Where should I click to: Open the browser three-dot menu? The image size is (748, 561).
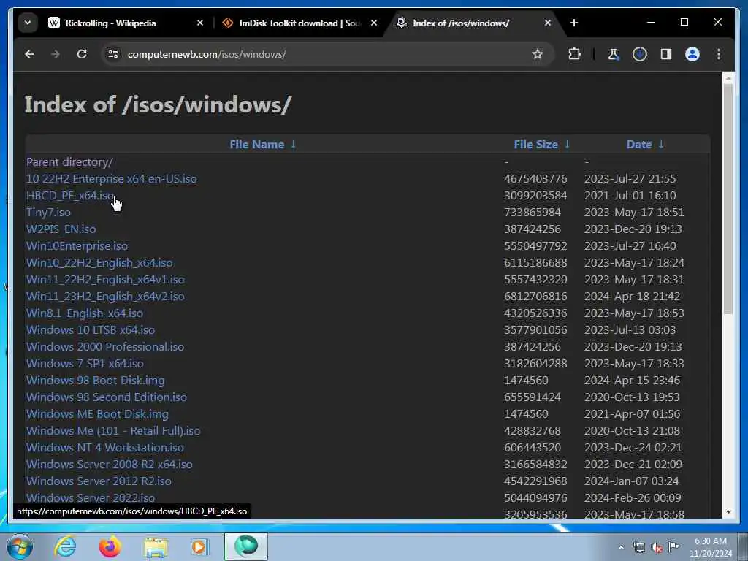coord(719,54)
